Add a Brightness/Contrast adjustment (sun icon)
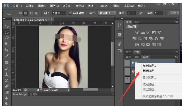This screenshot has width=182, height=106. coord(137,33)
